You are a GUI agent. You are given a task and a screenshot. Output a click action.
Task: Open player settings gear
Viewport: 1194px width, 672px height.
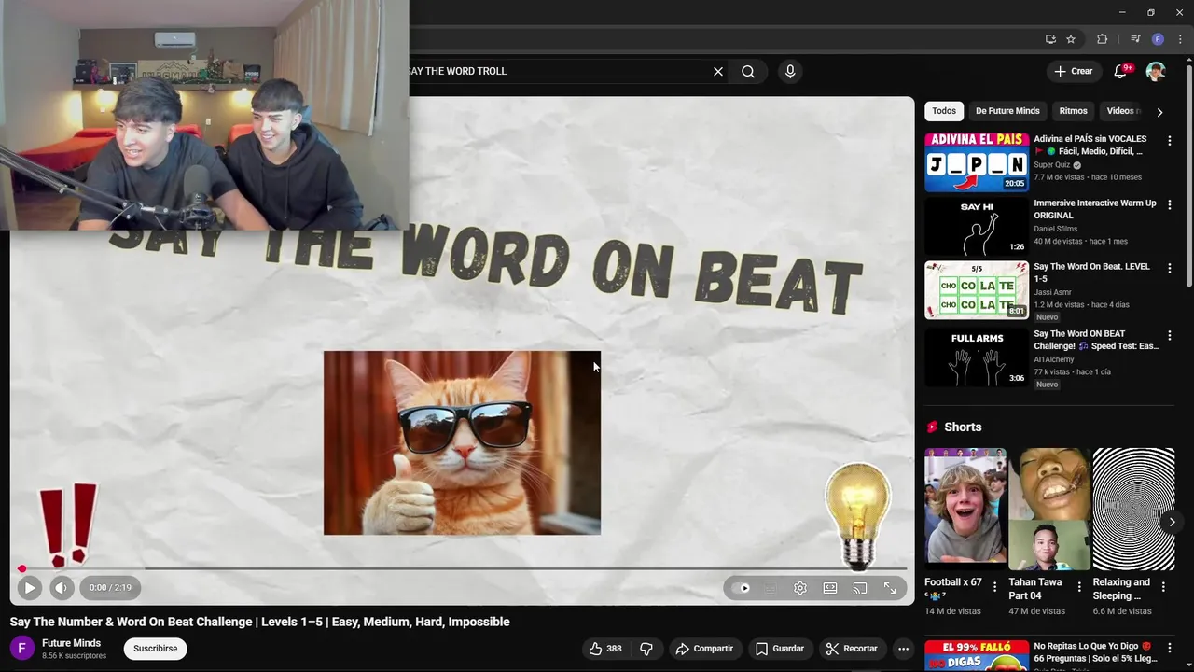click(799, 588)
